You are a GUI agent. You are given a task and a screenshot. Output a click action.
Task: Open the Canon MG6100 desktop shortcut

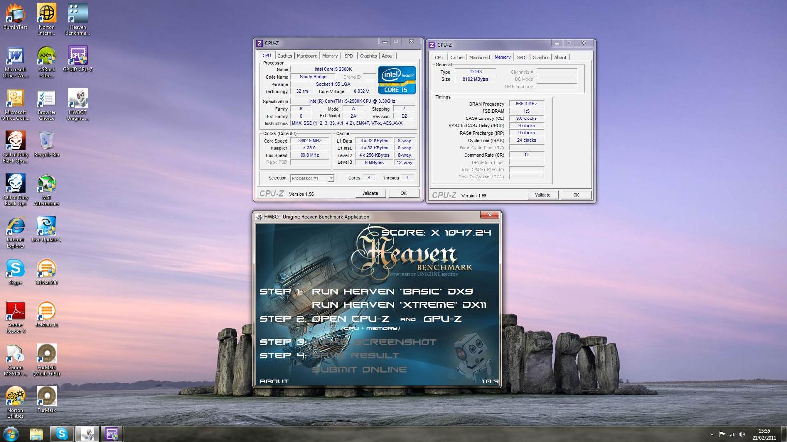click(15, 360)
